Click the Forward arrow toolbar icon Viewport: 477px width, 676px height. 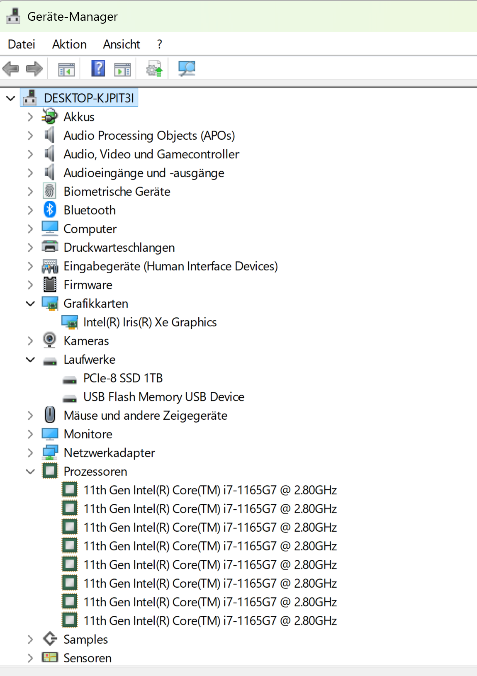click(34, 68)
